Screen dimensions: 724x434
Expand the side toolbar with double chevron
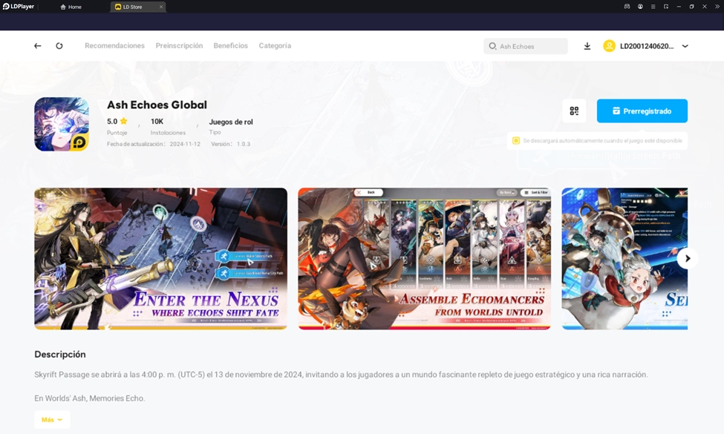(717, 7)
